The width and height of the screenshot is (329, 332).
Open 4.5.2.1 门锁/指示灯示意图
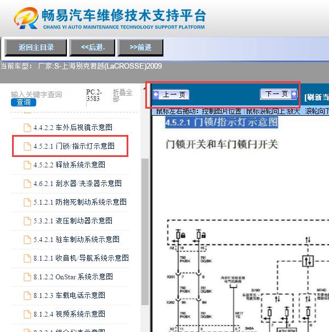tap(74, 146)
